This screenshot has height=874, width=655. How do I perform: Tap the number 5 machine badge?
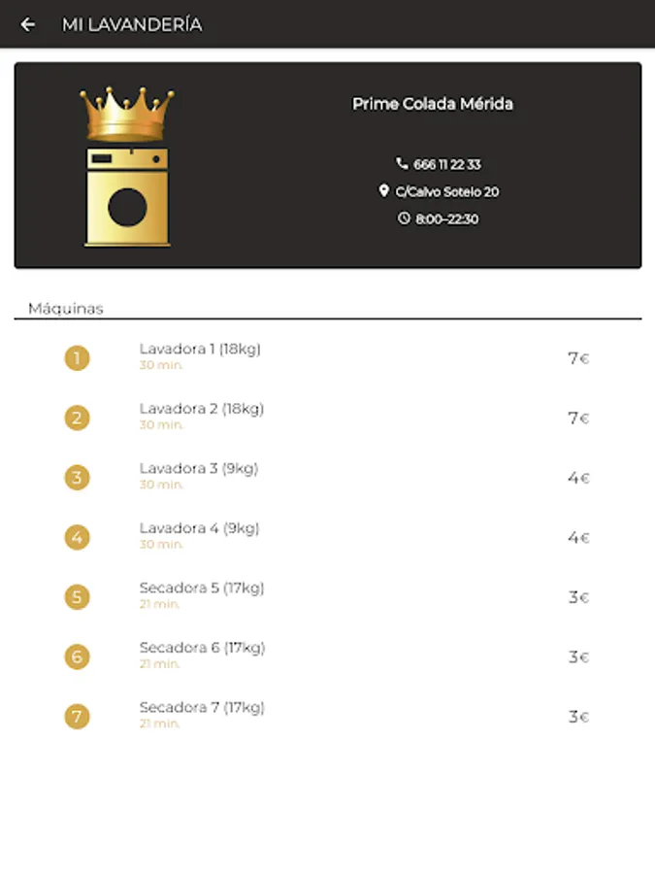click(78, 597)
